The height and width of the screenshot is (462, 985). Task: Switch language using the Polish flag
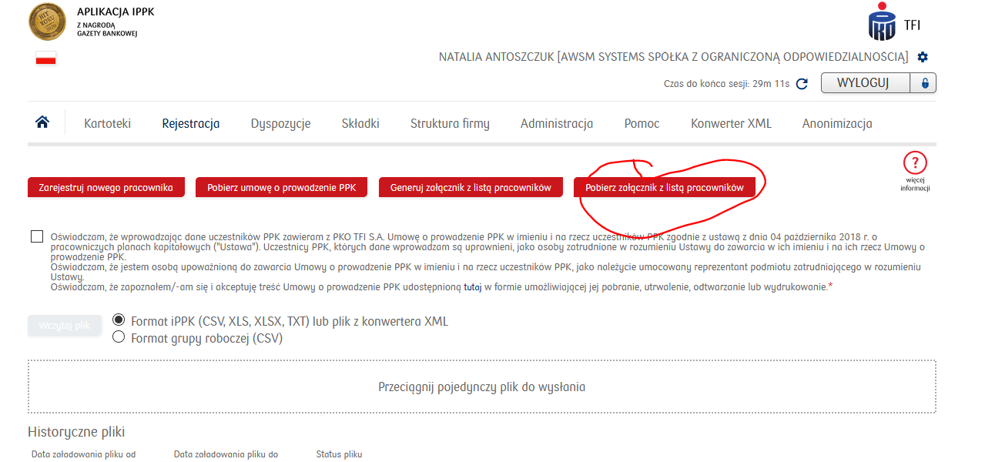[x=45, y=58]
